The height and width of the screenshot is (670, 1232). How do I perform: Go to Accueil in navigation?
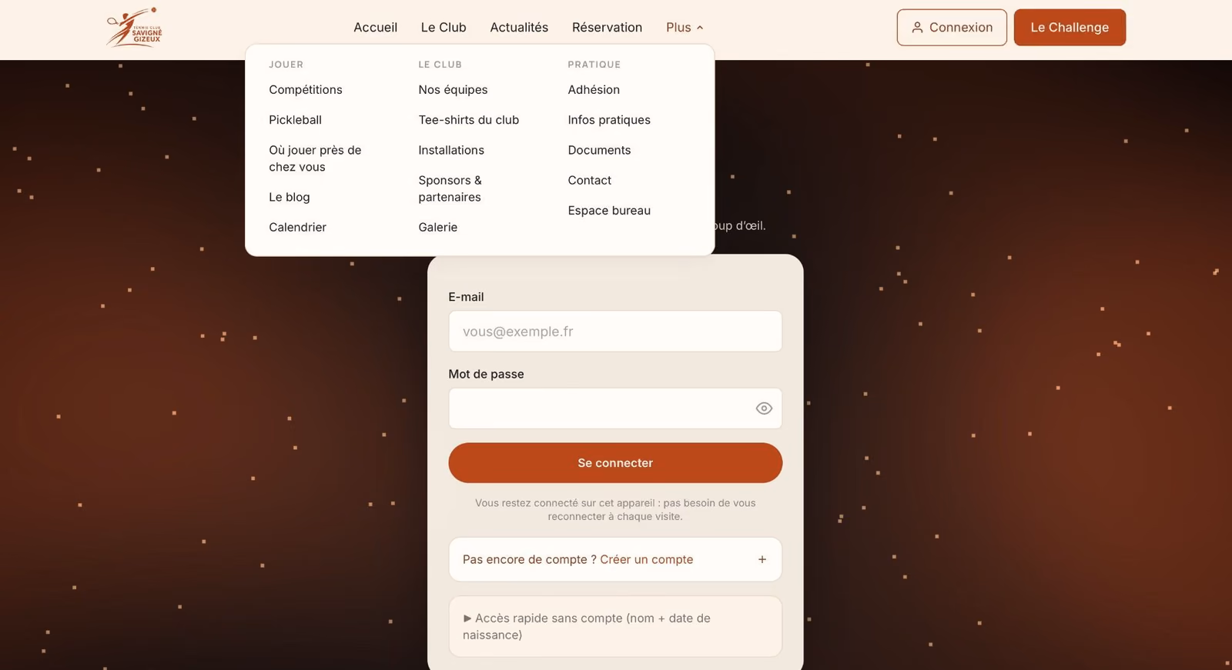[376, 28]
